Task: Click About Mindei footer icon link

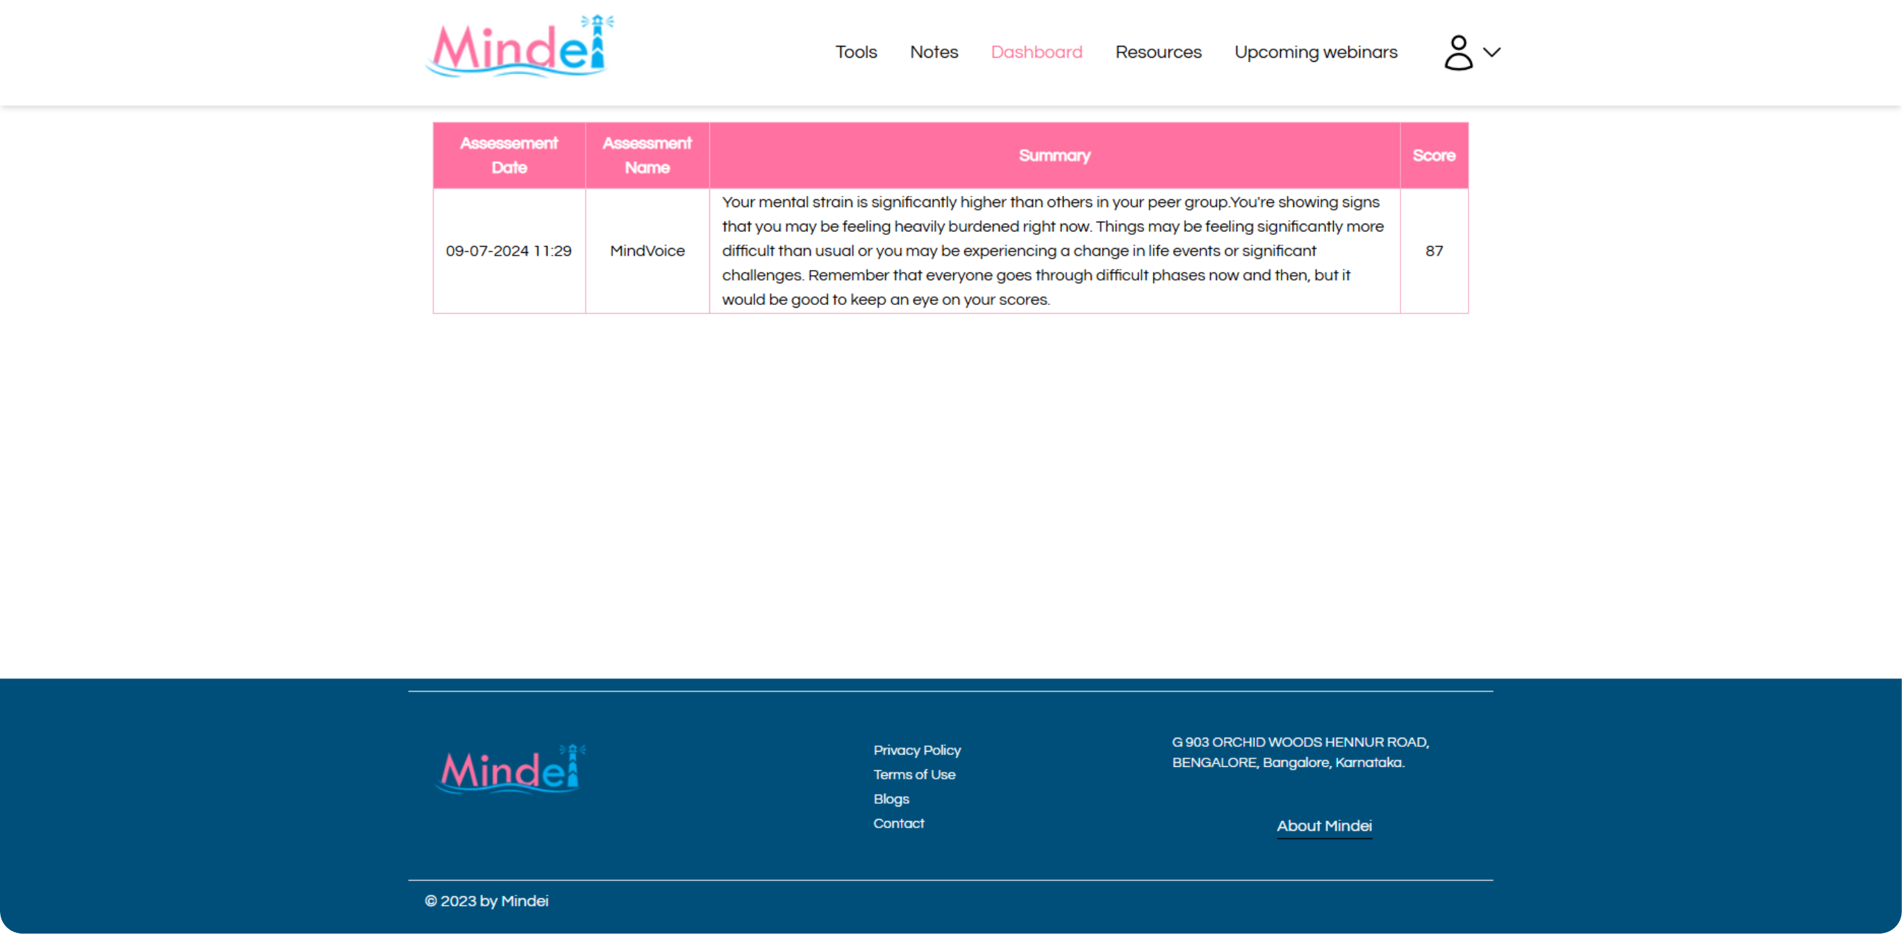Action: (x=1323, y=826)
